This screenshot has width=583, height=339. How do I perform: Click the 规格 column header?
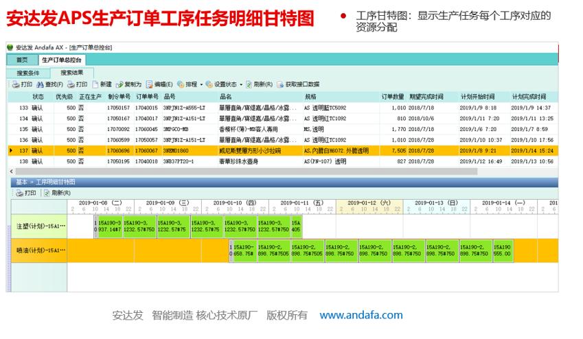pos(341,97)
